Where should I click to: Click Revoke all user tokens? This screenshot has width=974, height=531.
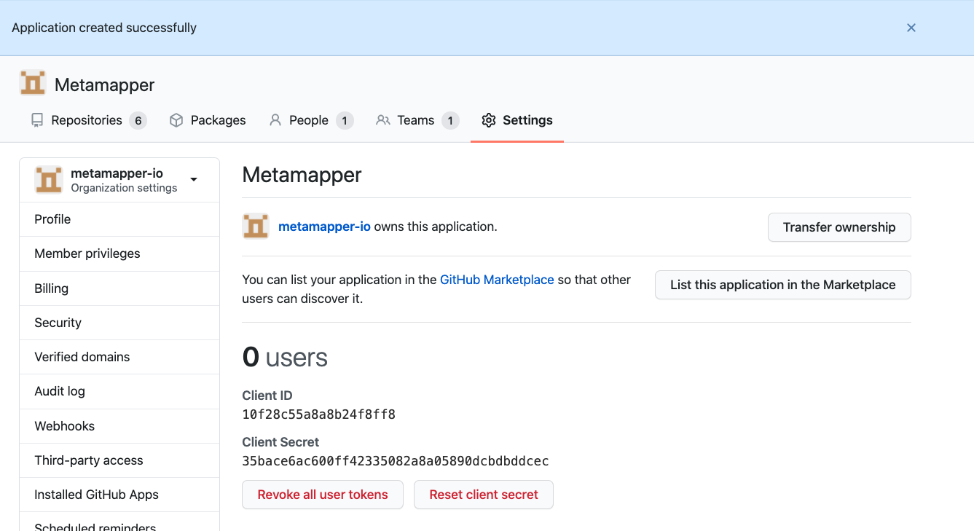coord(323,495)
